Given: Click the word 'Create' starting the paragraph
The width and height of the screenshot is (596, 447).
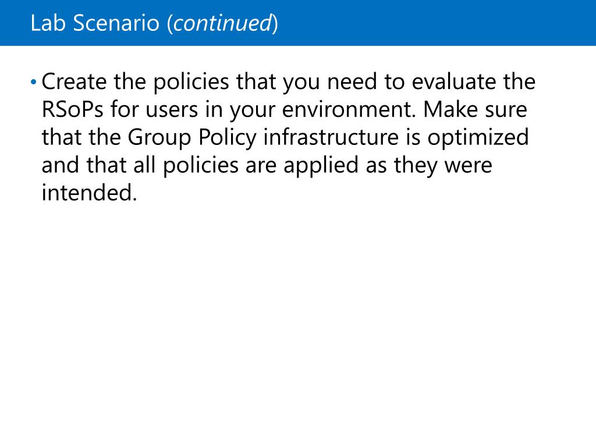Looking at the screenshot, I should click(74, 81).
